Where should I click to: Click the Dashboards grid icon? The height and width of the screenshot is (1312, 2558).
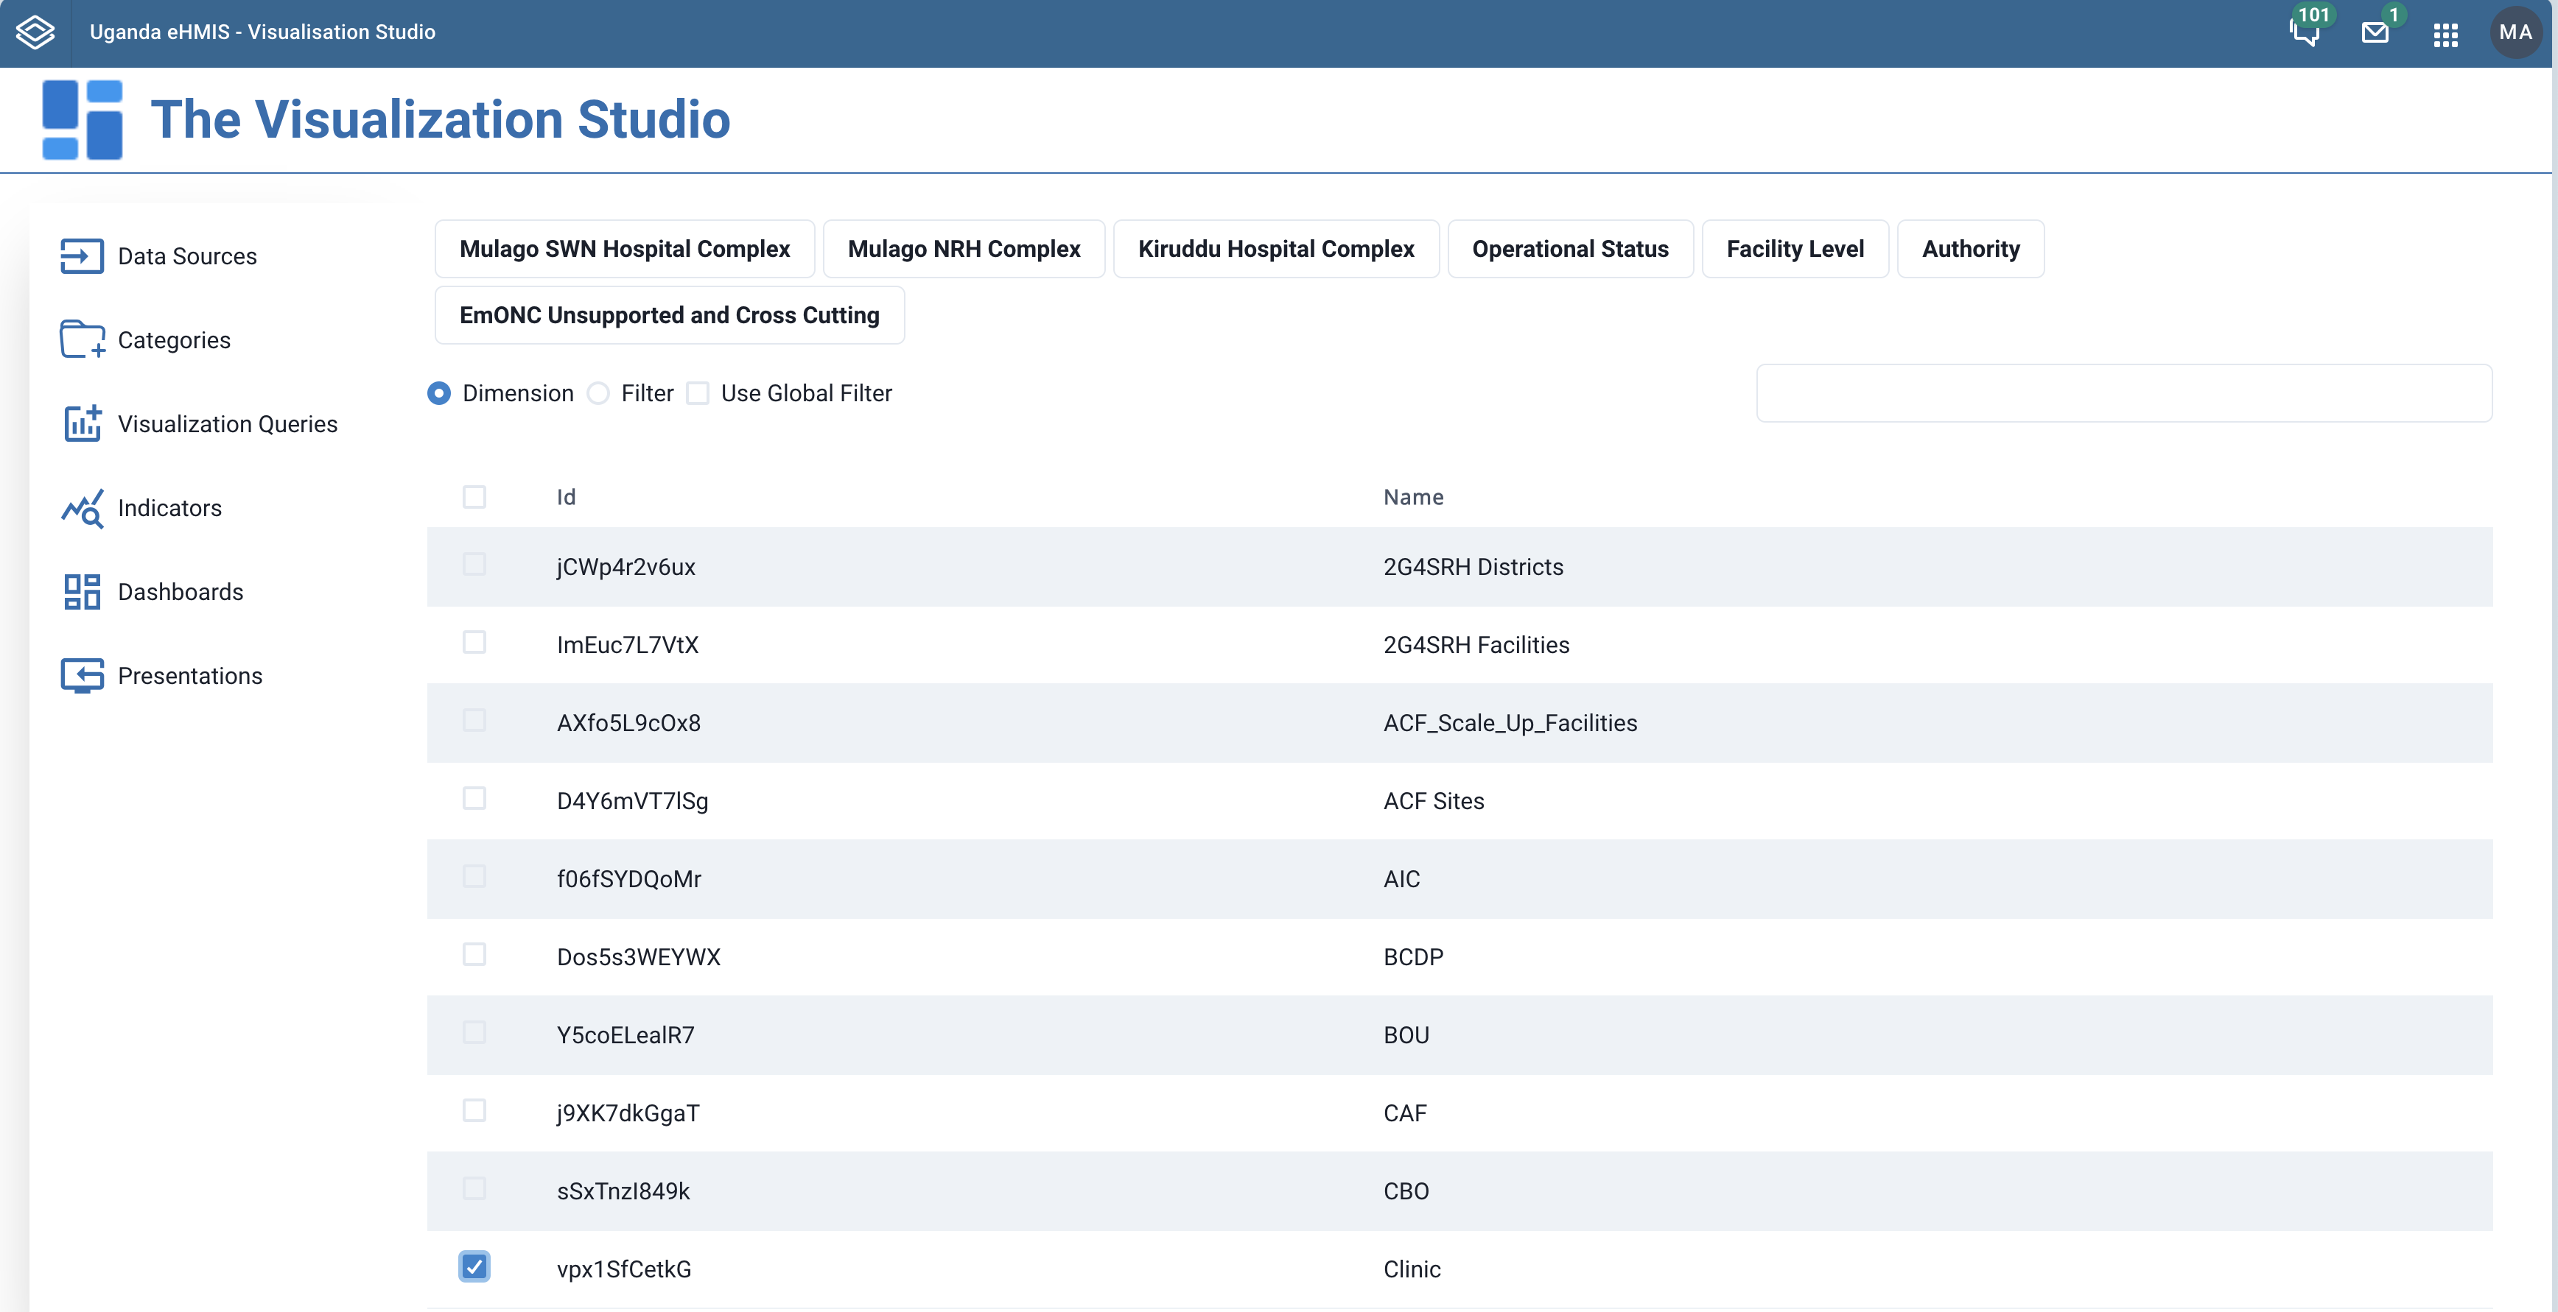(83, 591)
